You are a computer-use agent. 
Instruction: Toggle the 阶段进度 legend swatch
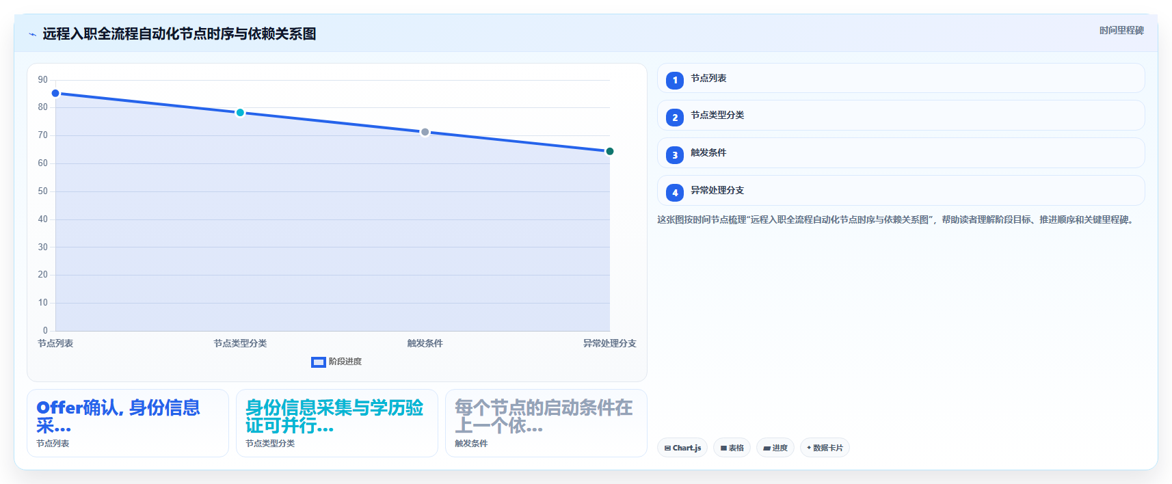click(318, 362)
